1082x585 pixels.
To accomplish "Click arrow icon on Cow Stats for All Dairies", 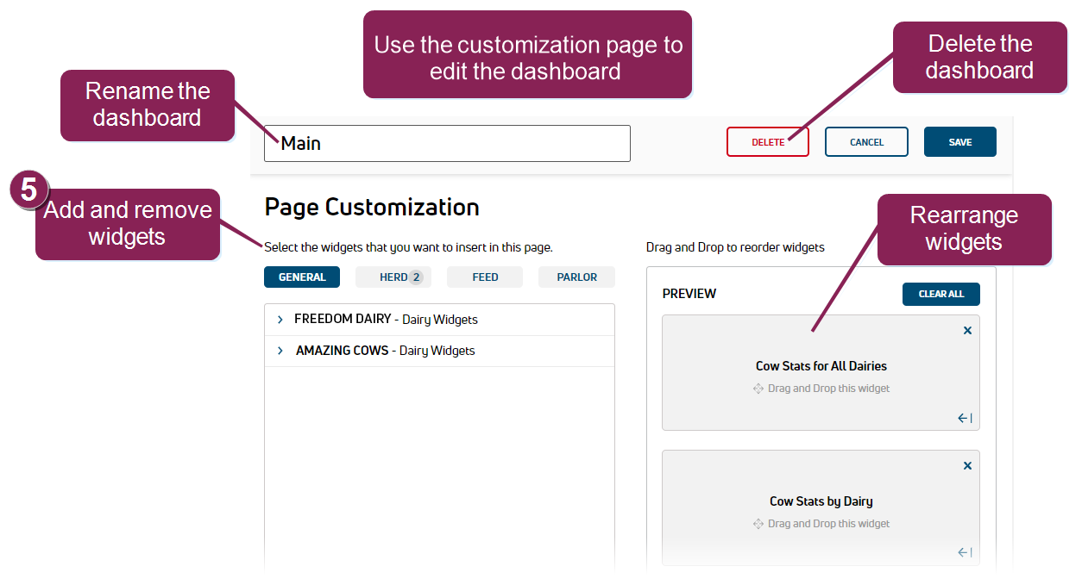I will click(965, 418).
